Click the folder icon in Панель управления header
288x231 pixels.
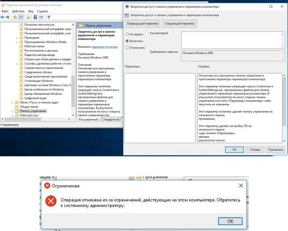pyautogui.click(x=81, y=25)
